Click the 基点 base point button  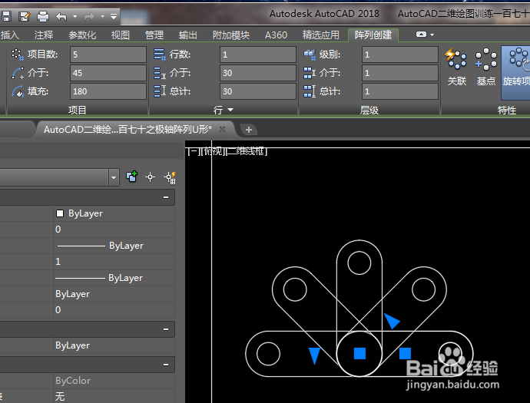(485, 67)
